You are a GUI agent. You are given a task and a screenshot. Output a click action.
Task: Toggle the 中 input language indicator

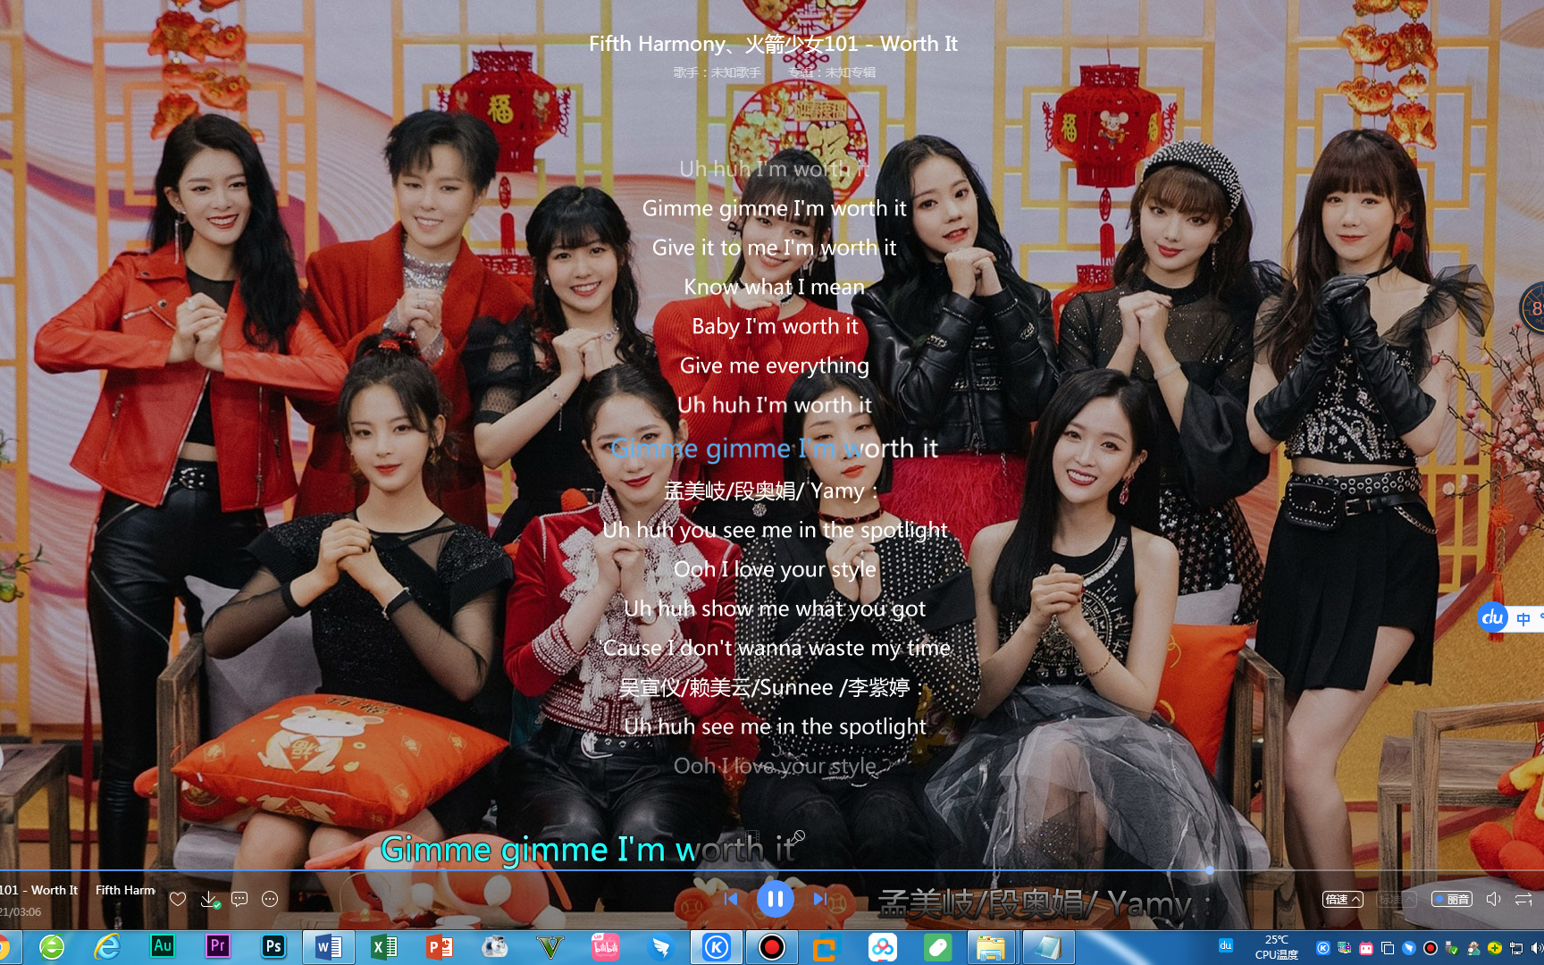point(1523,618)
